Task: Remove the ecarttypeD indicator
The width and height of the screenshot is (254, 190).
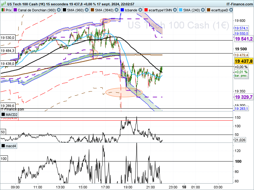Action: pyautogui.click(x=231, y=10)
